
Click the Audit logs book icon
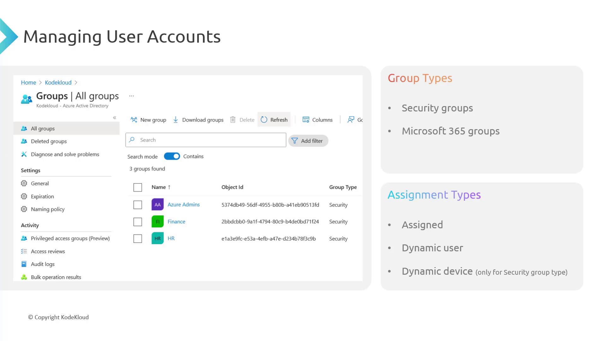[24, 264]
